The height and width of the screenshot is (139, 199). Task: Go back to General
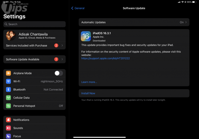coord(78,8)
